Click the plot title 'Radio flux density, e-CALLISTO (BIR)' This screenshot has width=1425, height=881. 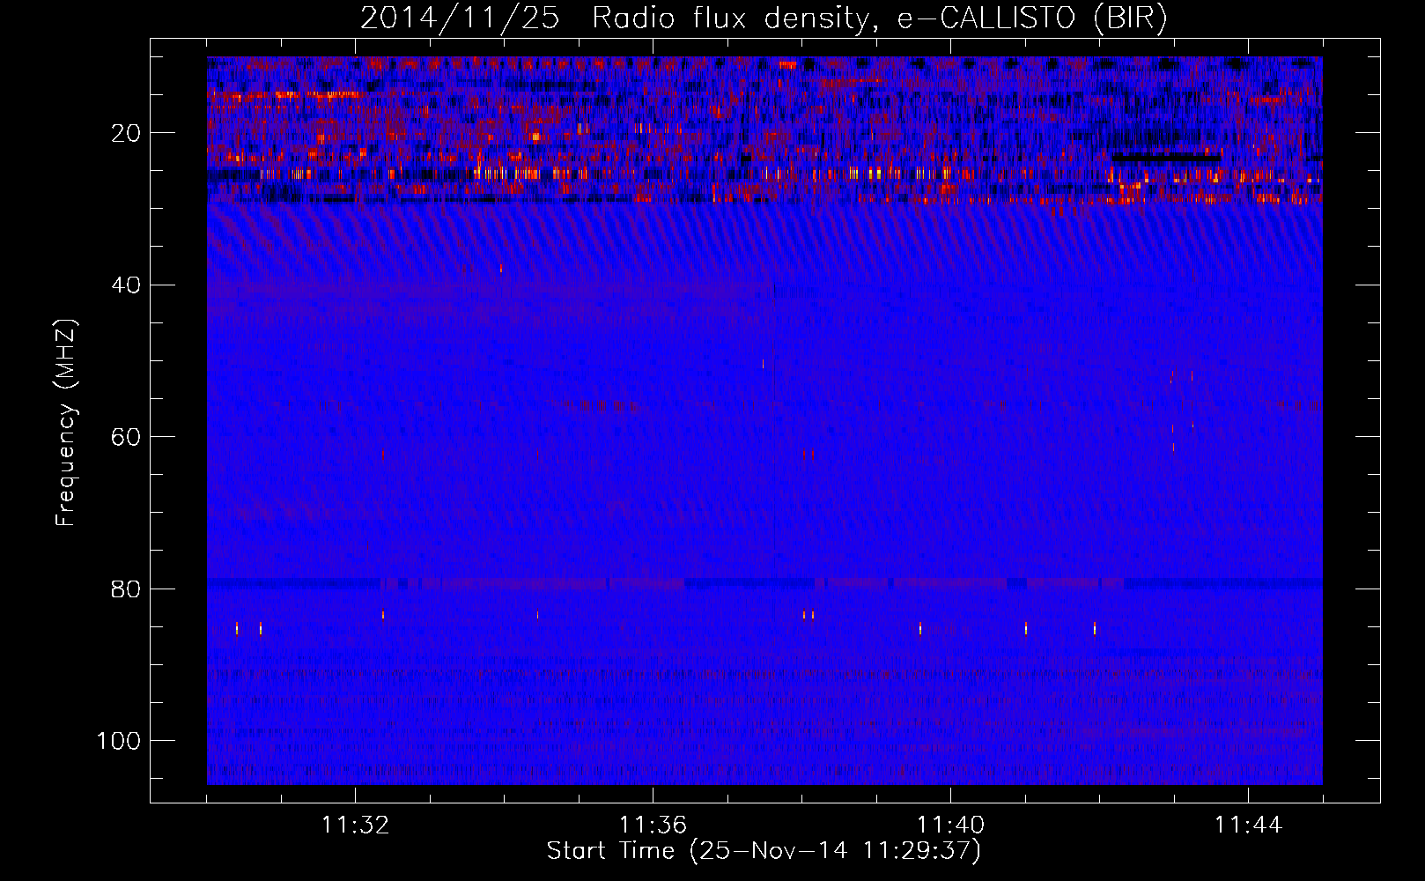(880, 19)
